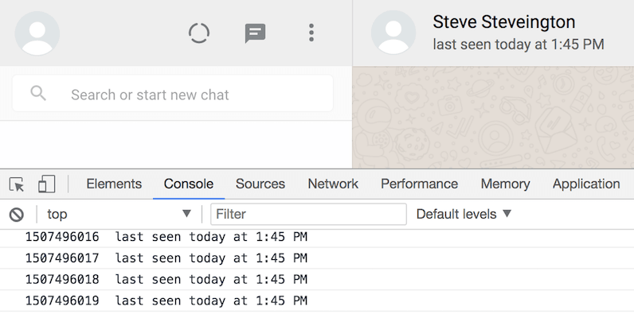Switch to the Elements tab
This screenshot has width=634, height=314.
(114, 184)
